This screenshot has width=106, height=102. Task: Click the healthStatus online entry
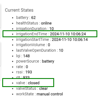tap(34, 23)
